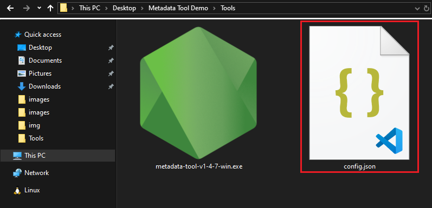
Task: Open the img folder in sidebar
Action: click(x=34, y=125)
